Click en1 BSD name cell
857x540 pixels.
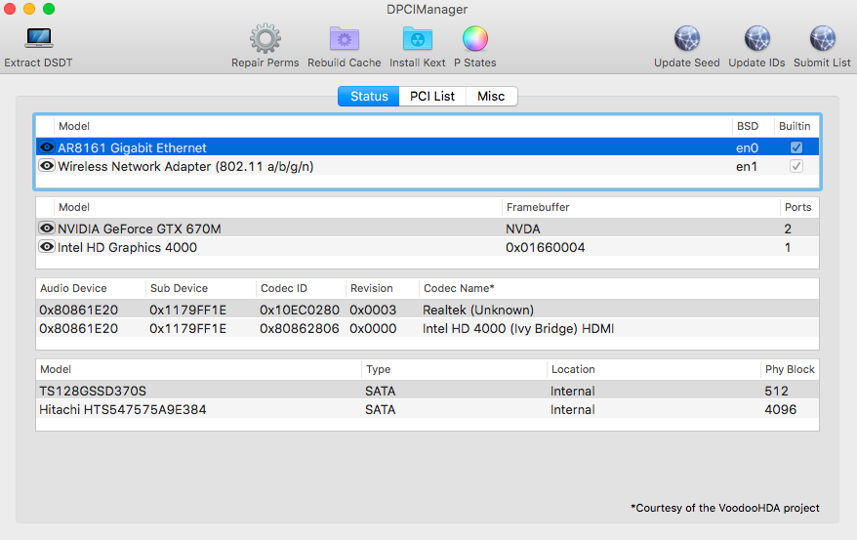tap(747, 167)
